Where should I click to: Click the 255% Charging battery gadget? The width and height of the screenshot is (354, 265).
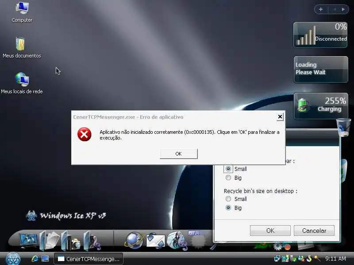pos(321,106)
